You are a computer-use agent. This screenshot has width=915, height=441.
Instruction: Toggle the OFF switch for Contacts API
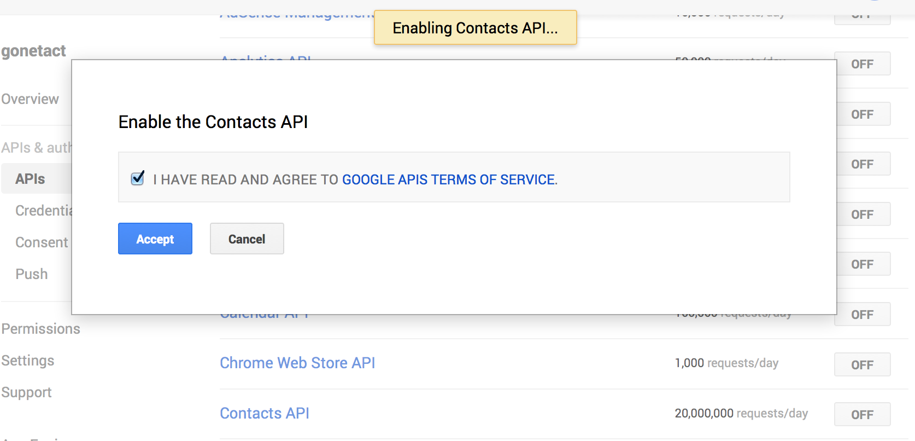(x=862, y=415)
